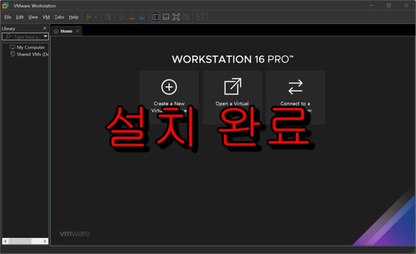
Task: Click Connect to a Remote Server tile
Action: (x=295, y=97)
